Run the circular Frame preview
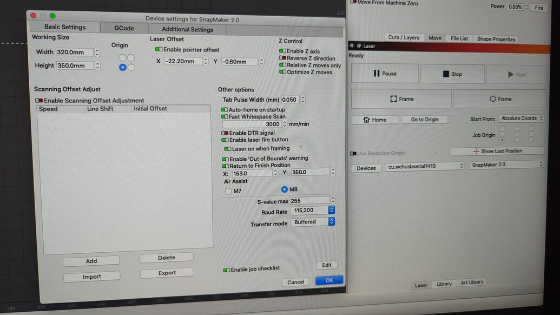Image resolution: width=560 pixels, height=315 pixels. click(x=502, y=99)
